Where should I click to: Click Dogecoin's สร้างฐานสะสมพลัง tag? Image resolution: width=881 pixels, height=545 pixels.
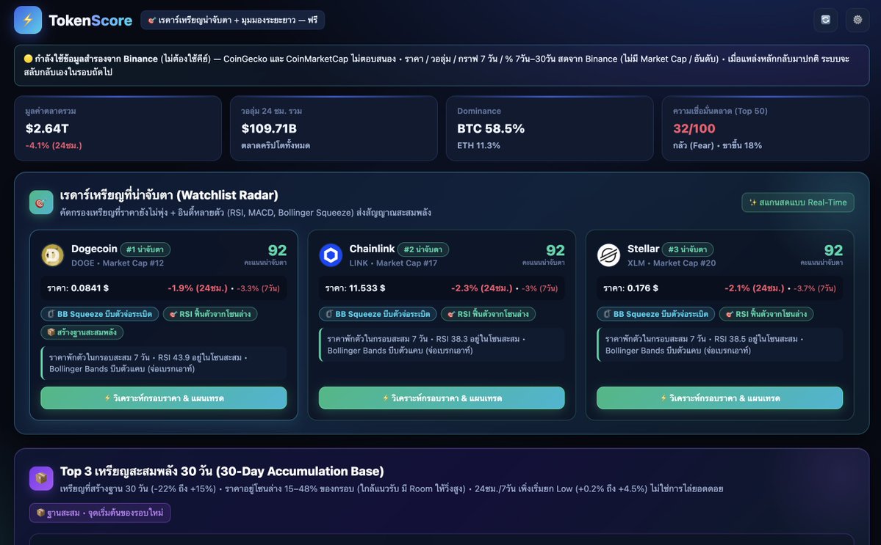point(82,332)
